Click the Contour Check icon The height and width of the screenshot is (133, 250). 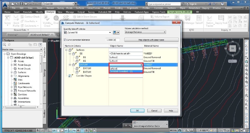click(x=22, y=17)
